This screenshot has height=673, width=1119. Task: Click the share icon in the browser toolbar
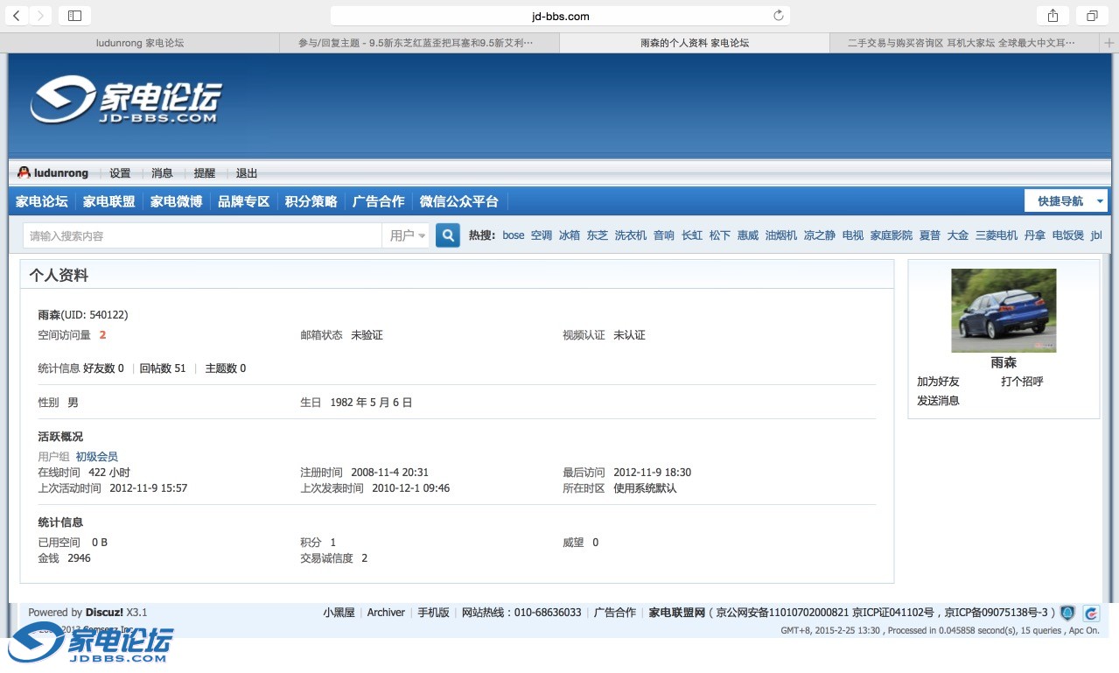(x=1052, y=15)
